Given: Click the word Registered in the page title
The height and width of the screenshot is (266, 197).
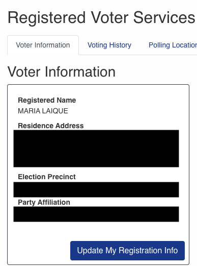Looking at the screenshot, I should tap(46, 18).
